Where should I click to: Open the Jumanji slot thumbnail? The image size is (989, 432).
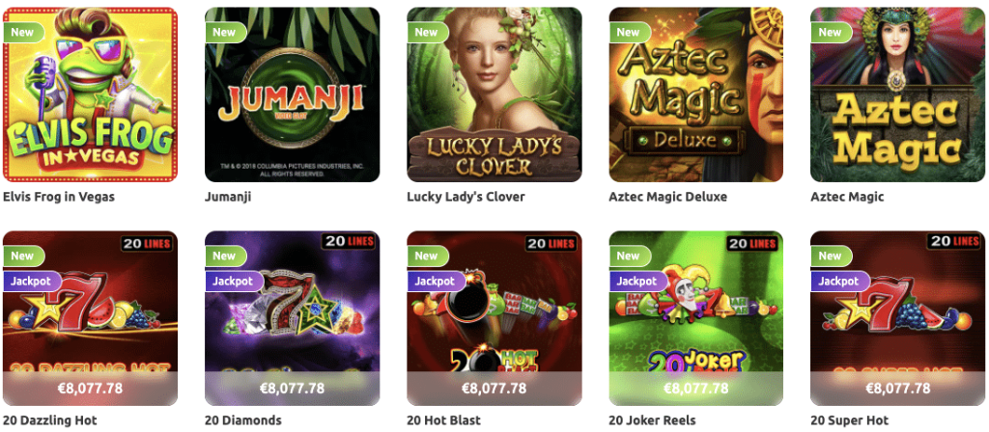click(292, 94)
